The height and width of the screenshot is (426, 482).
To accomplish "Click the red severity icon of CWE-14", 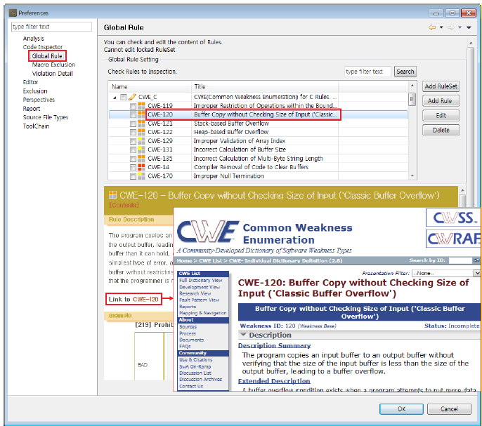I will tap(141, 167).
